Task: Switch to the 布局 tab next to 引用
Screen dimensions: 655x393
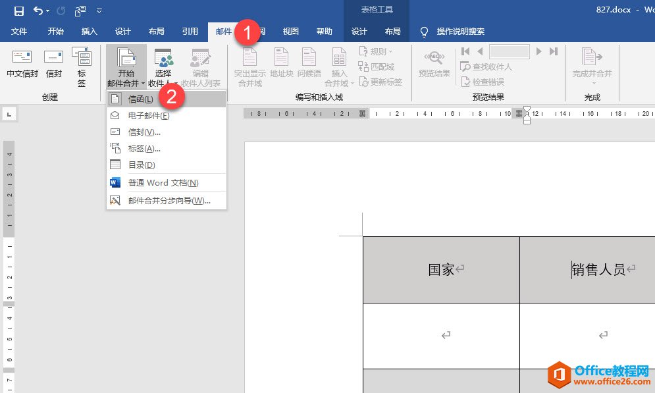Action: pyautogui.click(x=156, y=32)
